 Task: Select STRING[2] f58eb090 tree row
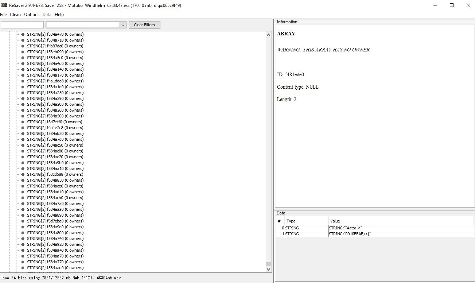(x=55, y=52)
